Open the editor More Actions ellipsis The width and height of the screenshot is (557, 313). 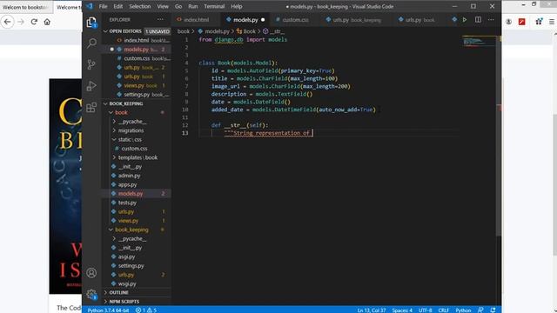tap(491, 20)
